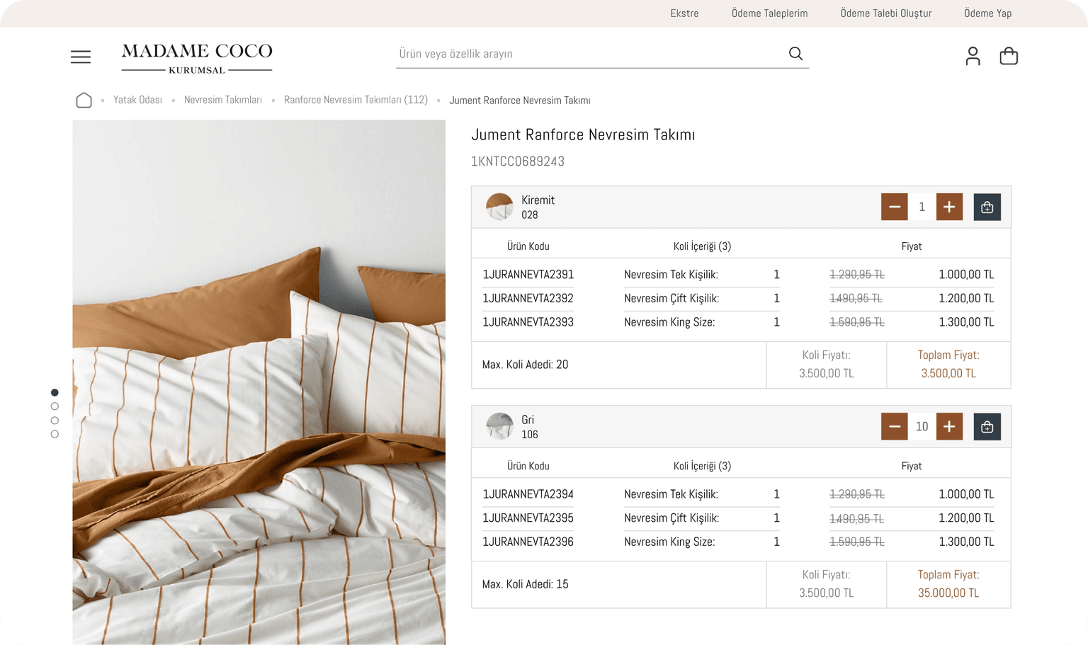Open the shopping bag icon

click(1009, 56)
